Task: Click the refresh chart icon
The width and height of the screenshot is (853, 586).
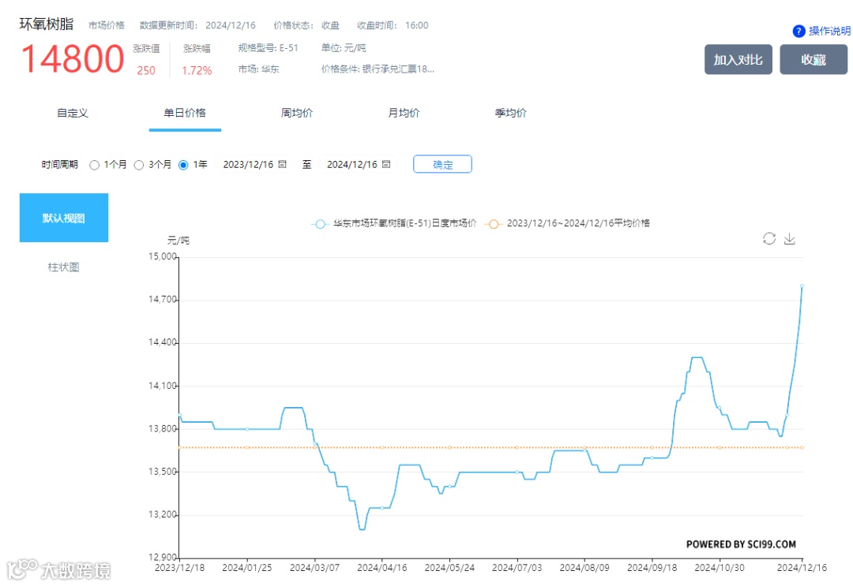Action: pyautogui.click(x=768, y=238)
